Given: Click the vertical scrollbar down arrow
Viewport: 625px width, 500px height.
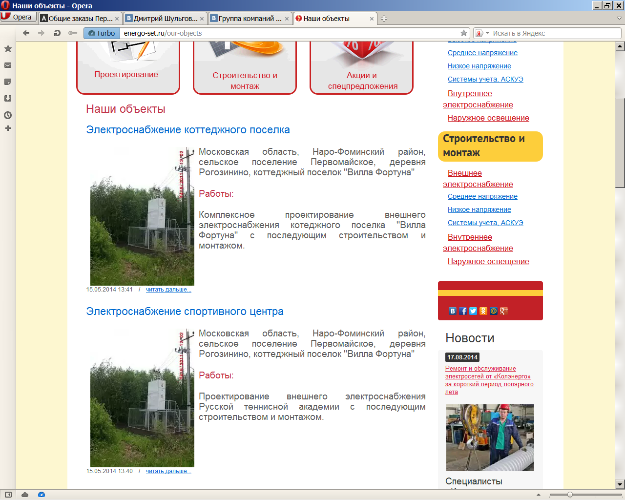Looking at the screenshot, I should [620, 484].
